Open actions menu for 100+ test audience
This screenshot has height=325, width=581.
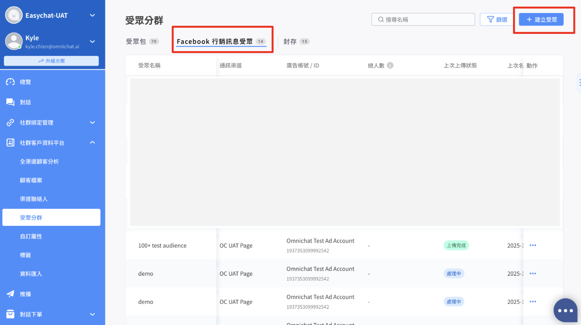pos(533,245)
